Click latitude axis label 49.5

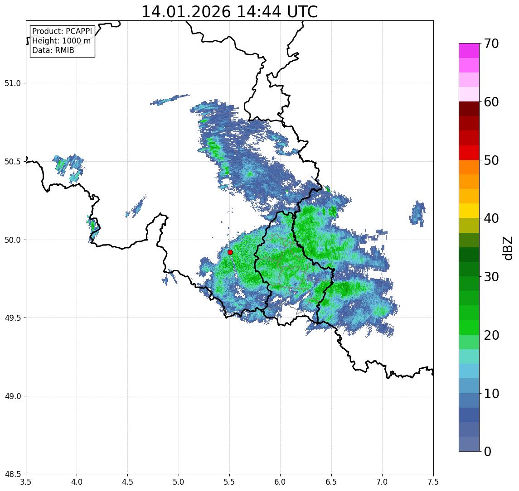coord(13,318)
